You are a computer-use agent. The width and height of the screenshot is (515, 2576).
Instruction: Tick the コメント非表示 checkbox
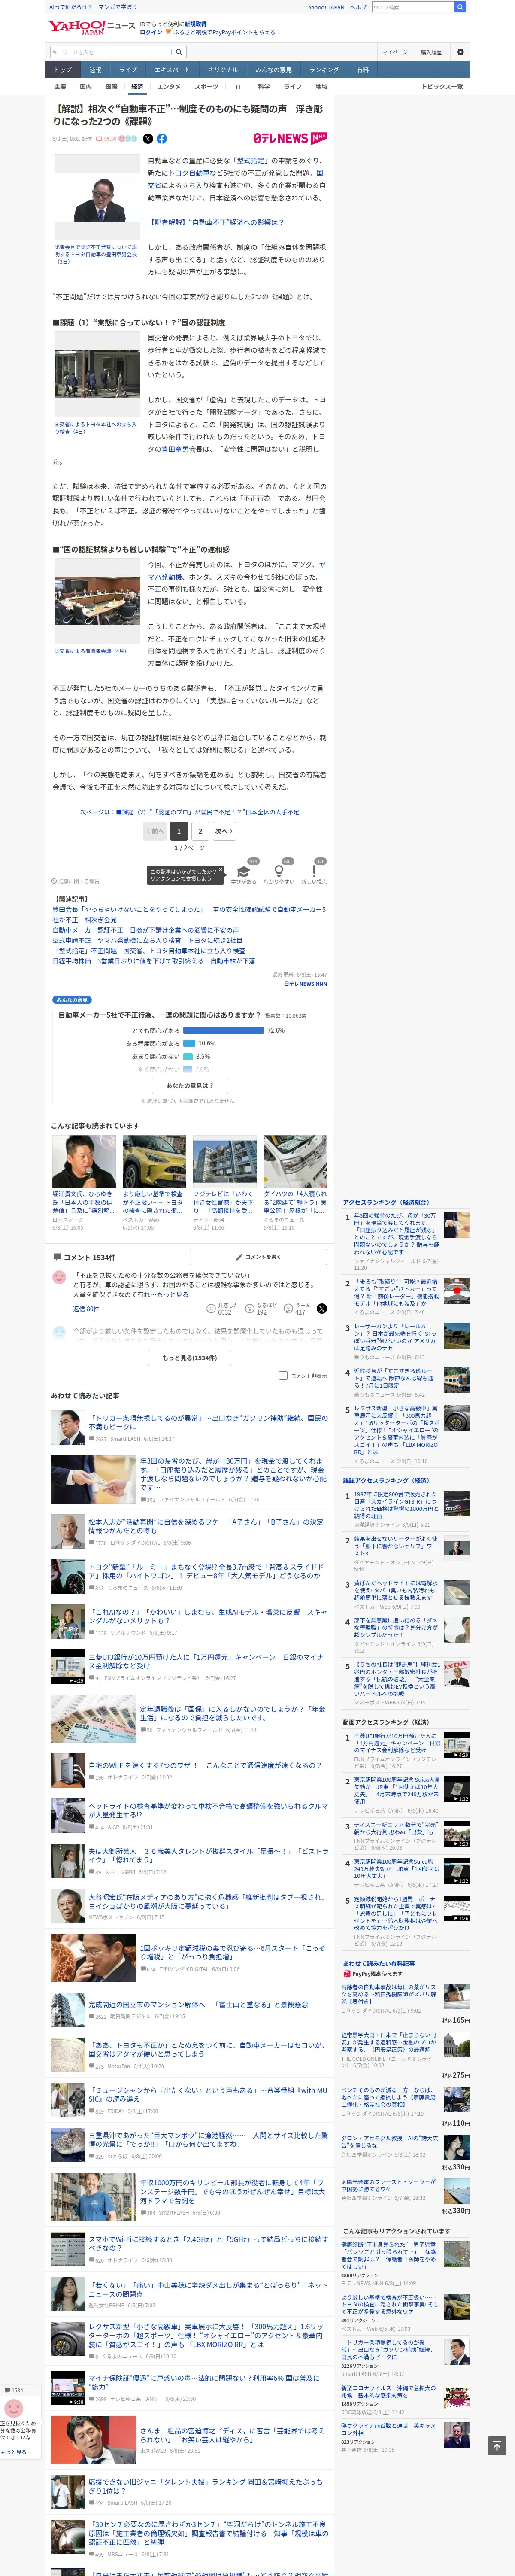(283, 1375)
